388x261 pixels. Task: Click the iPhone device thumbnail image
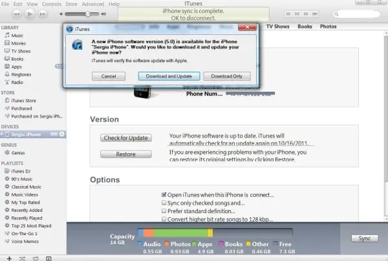click(x=142, y=92)
